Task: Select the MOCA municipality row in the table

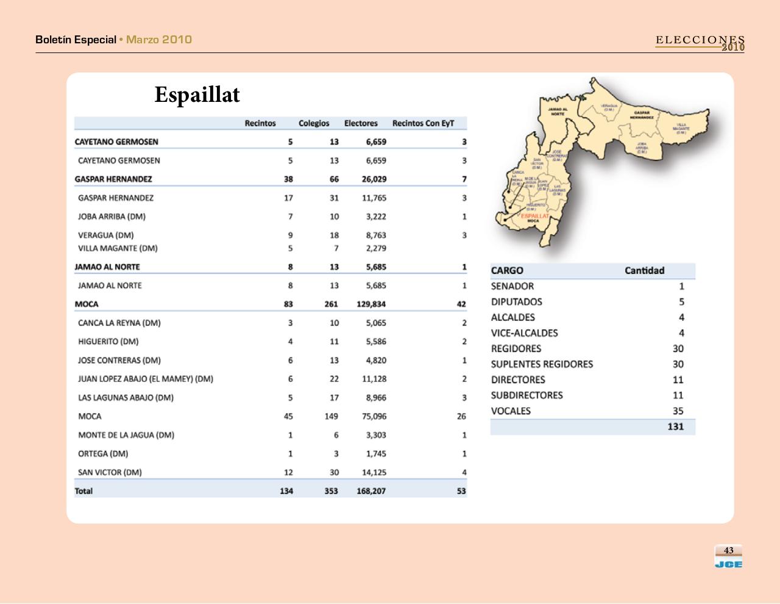Action: 86,304
